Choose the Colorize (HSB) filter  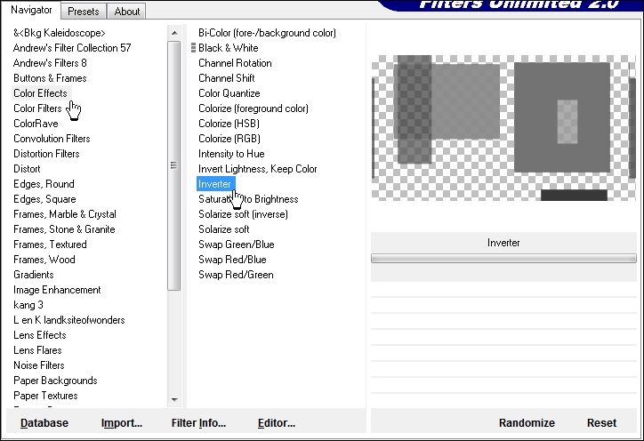229,124
